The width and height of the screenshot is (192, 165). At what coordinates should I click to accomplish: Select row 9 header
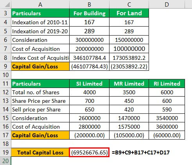click(5, 66)
